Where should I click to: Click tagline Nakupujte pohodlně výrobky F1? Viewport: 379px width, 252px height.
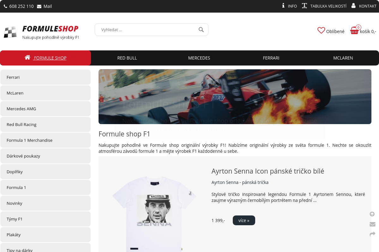[51, 37]
